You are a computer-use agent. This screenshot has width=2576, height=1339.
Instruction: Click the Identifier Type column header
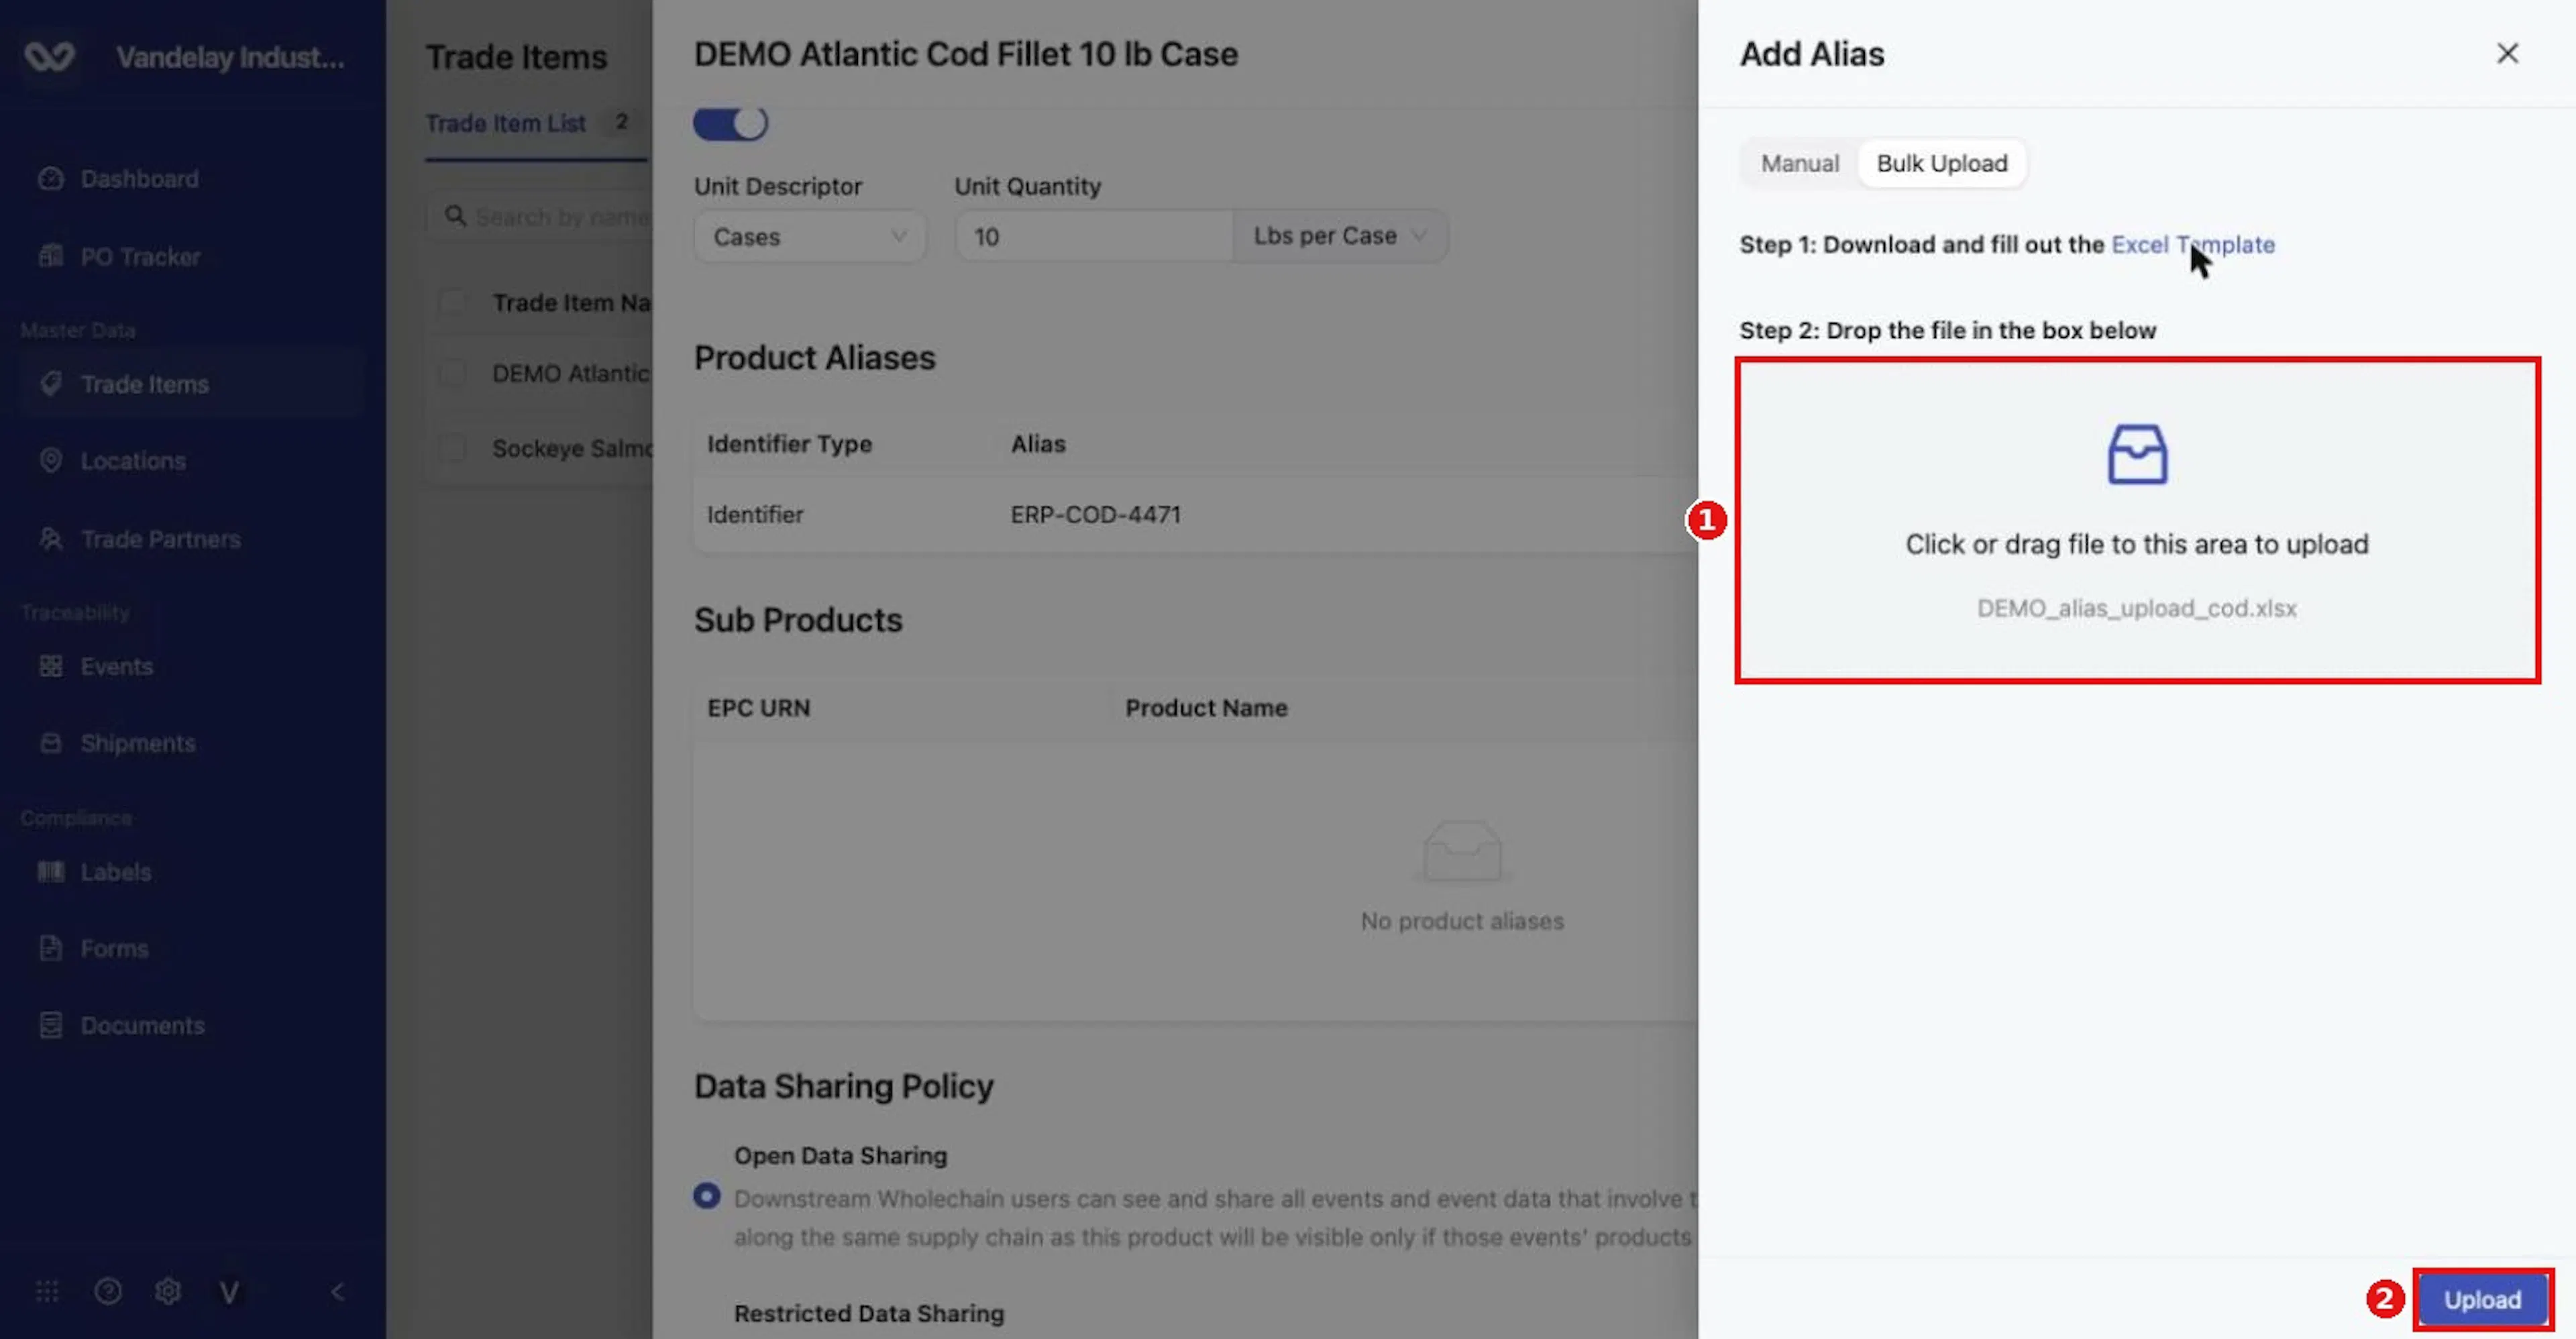tap(789, 443)
